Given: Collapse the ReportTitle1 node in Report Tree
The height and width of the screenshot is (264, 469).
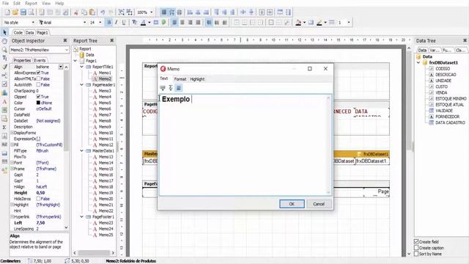Looking at the screenshot, I should coord(81,67).
